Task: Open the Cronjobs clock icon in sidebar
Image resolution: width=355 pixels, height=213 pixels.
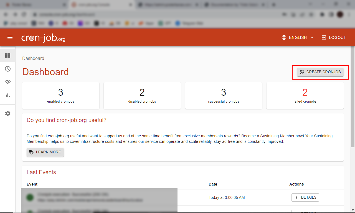Action: click(8, 69)
